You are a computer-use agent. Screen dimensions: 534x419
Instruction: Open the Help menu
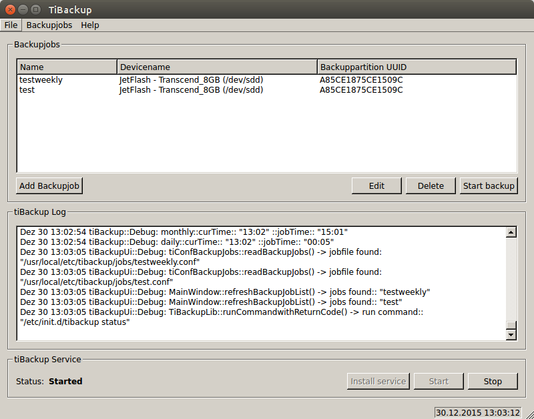90,25
